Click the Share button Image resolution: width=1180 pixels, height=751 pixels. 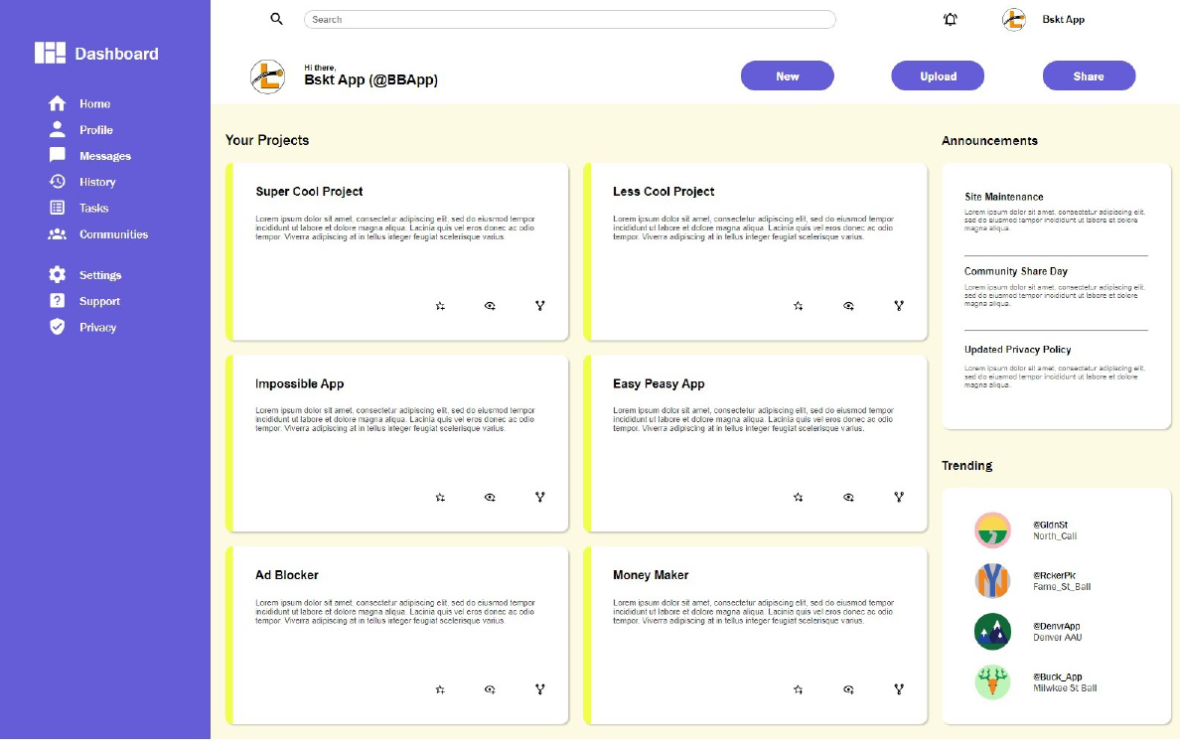1089,76
